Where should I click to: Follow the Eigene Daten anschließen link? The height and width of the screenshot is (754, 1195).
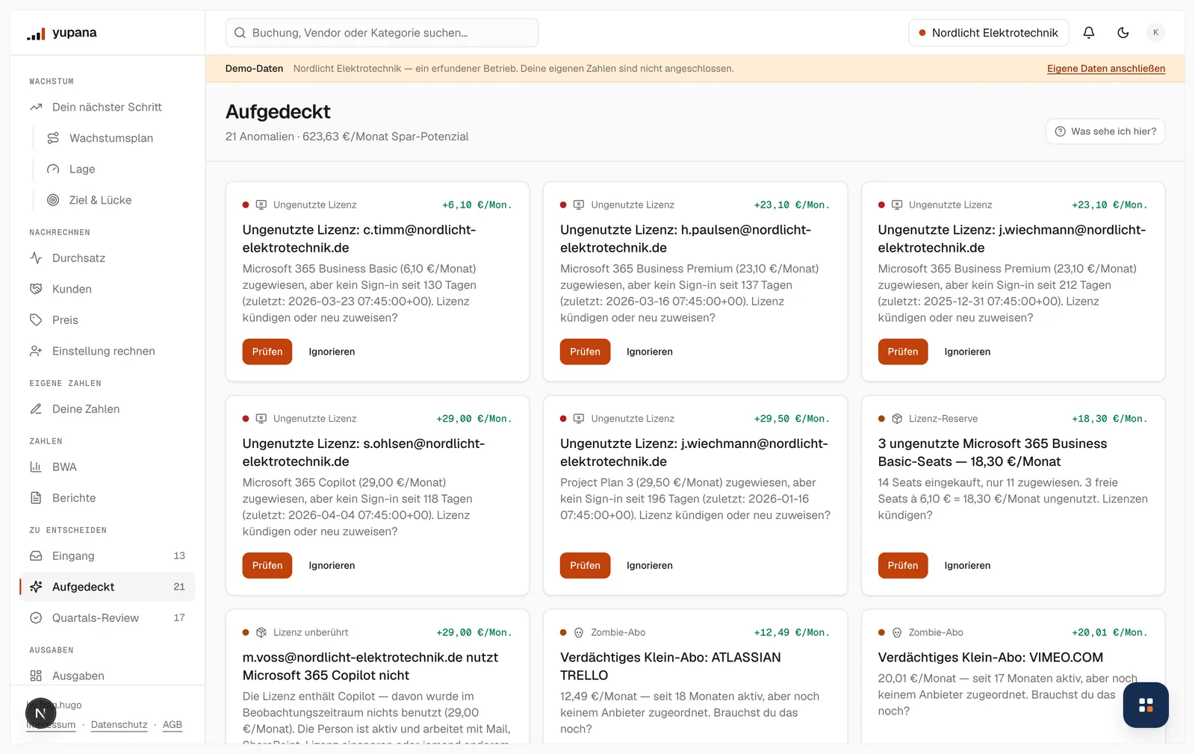coord(1105,69)
